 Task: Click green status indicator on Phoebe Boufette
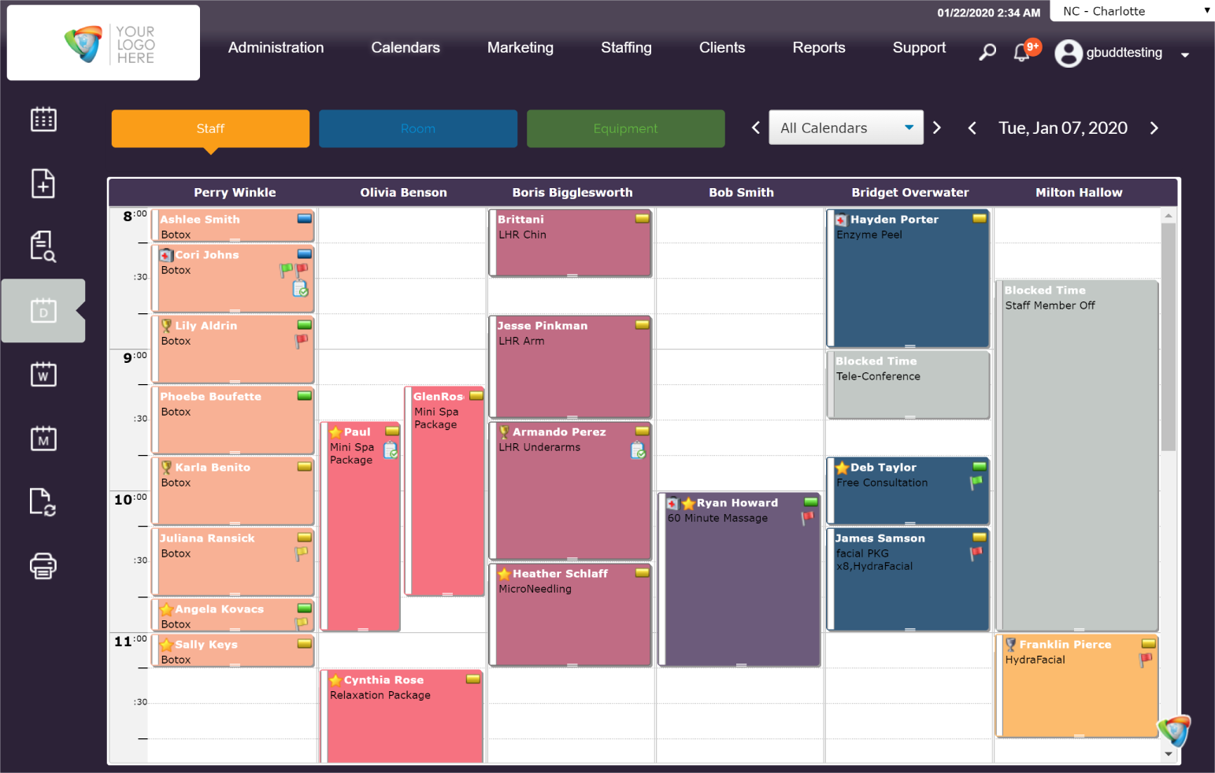[x=304, y=396]
